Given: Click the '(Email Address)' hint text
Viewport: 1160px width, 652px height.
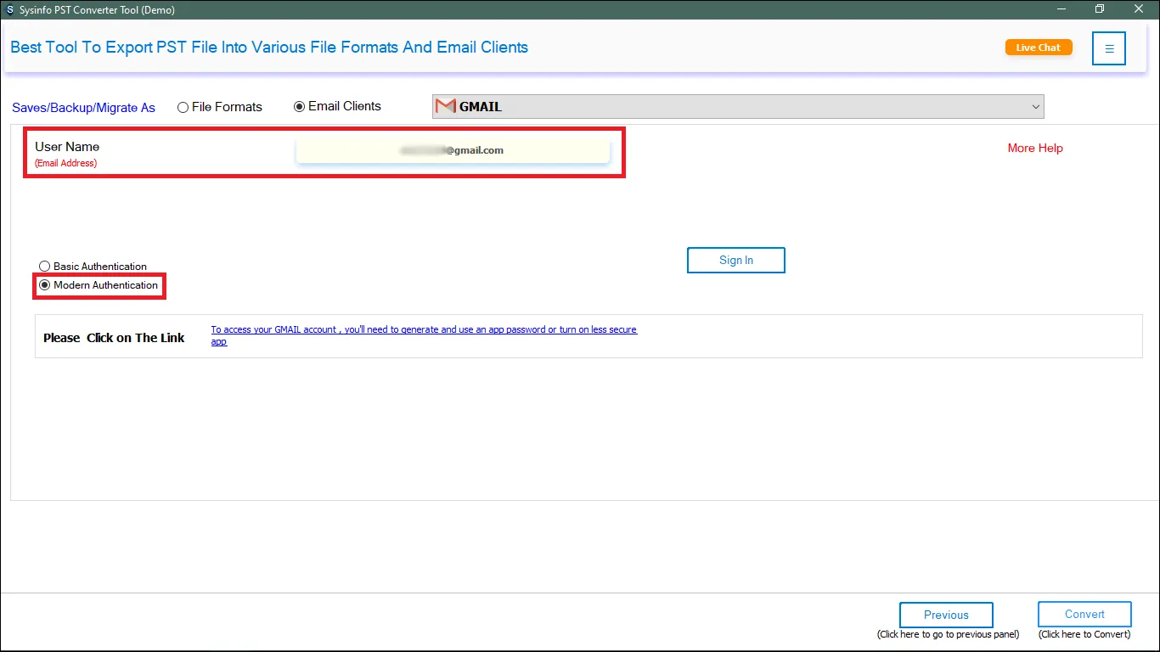Looking at the screenshot, I should (65, 163).
